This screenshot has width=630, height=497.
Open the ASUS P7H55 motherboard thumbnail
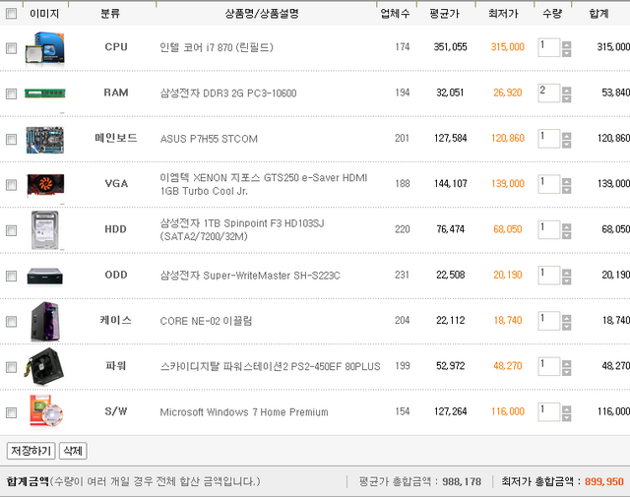coord(44,140)
